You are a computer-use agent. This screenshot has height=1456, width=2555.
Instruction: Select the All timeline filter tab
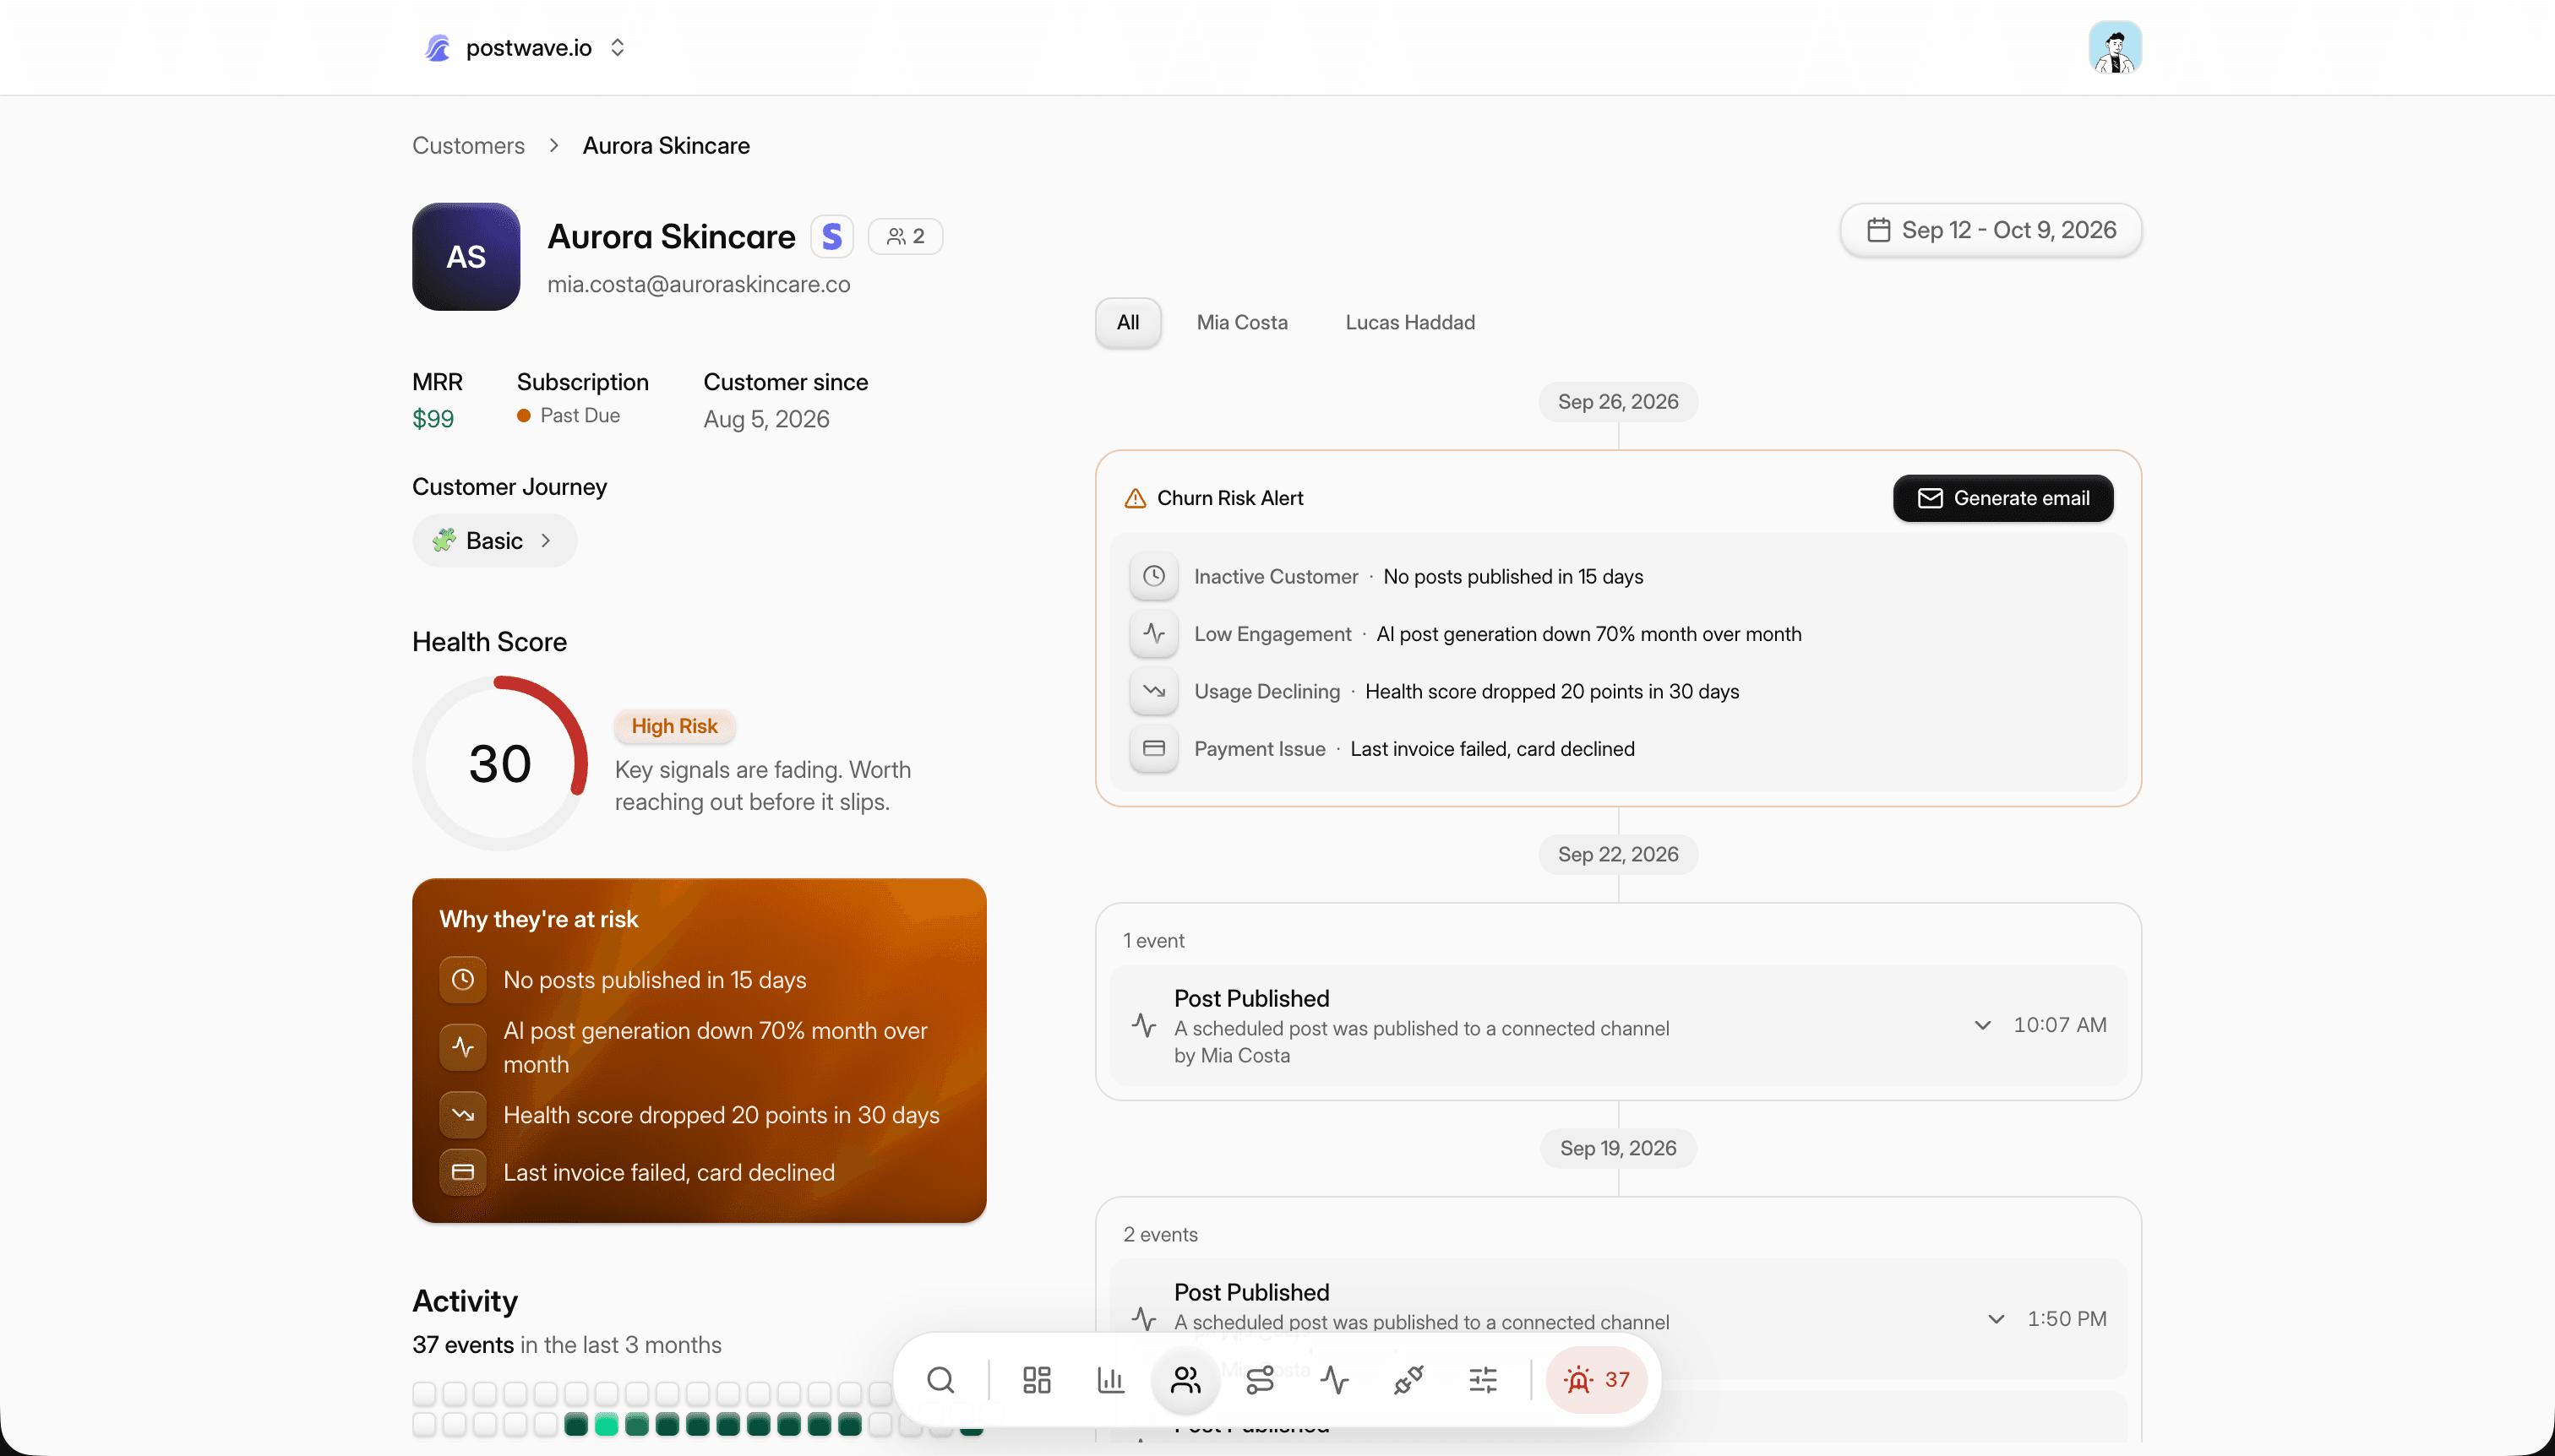coord(1127,322)
